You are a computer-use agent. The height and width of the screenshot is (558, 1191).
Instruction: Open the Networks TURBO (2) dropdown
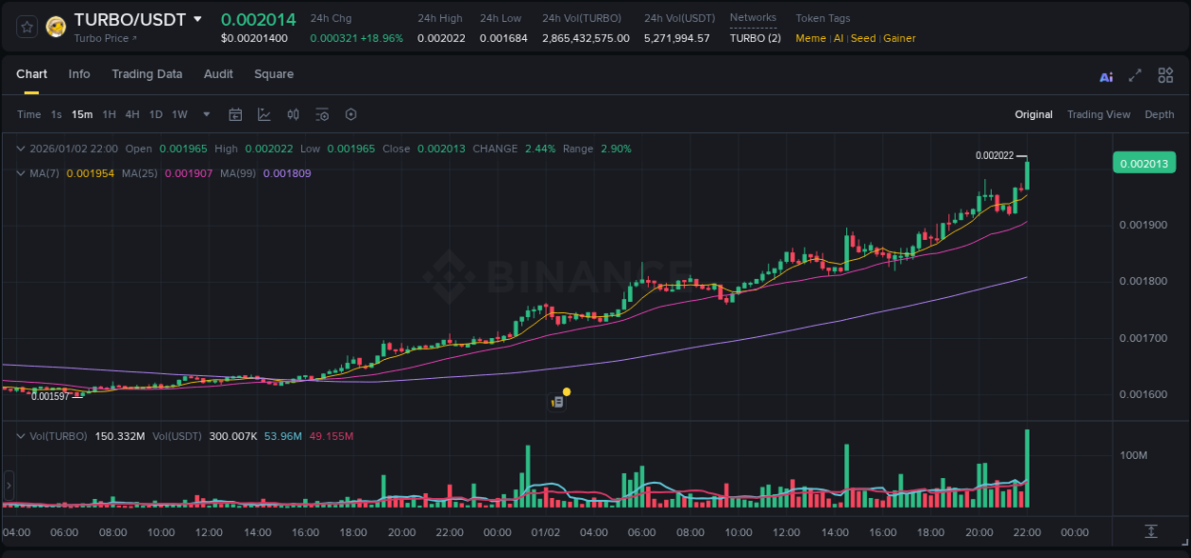(x=755, y=37)
